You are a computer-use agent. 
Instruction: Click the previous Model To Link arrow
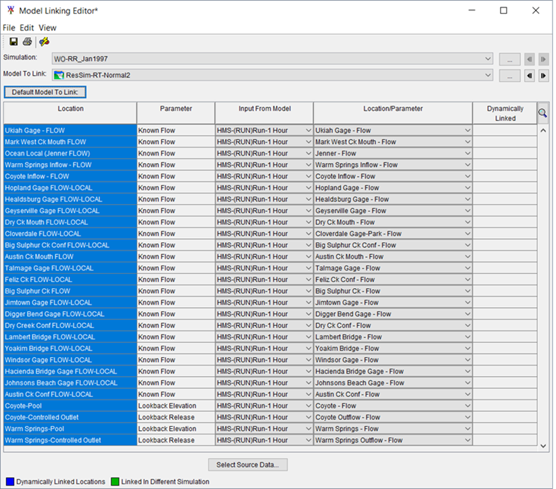click(530, 75)
